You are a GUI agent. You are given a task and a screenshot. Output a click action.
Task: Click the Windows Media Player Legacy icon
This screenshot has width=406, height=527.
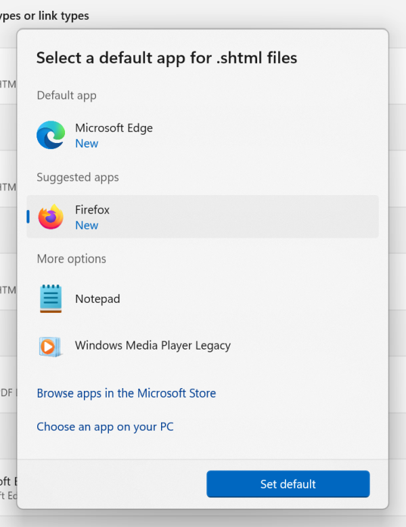click(x=51, y=346)
